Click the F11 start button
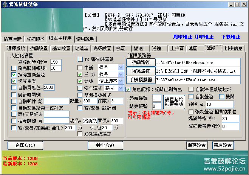Image resolution: width=249 pixels, height=175 pixels. pos(25,145)
